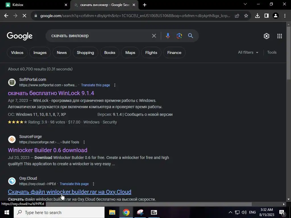Screen dimensions: 291x218
Task: Toggle Chrome side panel icon
Action: click(267, 16)
